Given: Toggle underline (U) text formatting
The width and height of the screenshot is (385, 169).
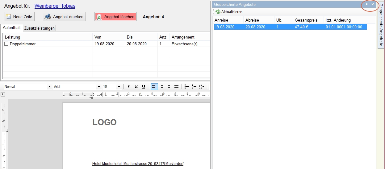Looking at the screenshot, I should [x=144, y=87].
